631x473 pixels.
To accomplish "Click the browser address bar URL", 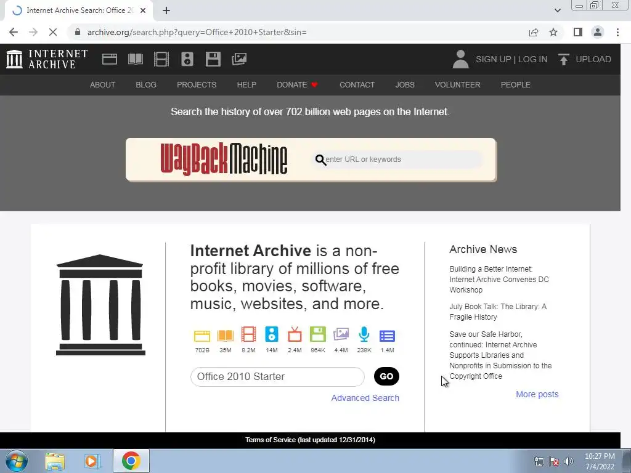I will [x=197, y=32].
